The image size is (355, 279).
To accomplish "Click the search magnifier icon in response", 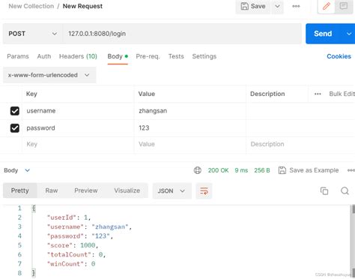I will [x=345, y=190].
